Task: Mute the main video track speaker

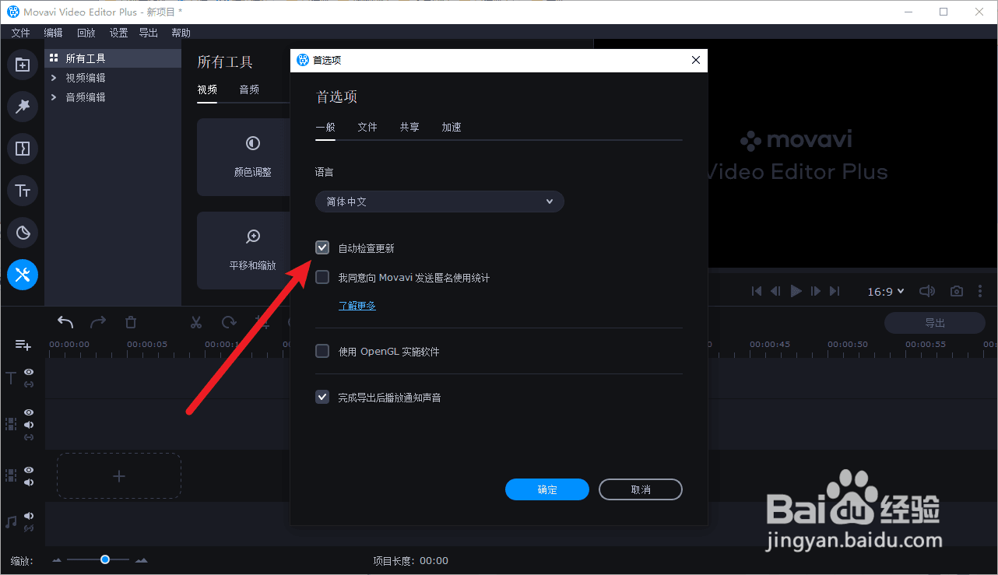Action: tap(29, 482)
